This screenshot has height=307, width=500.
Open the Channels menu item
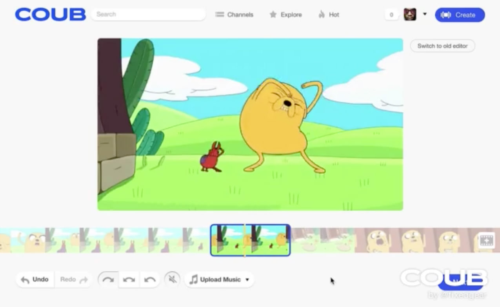(x=234, y=15)
